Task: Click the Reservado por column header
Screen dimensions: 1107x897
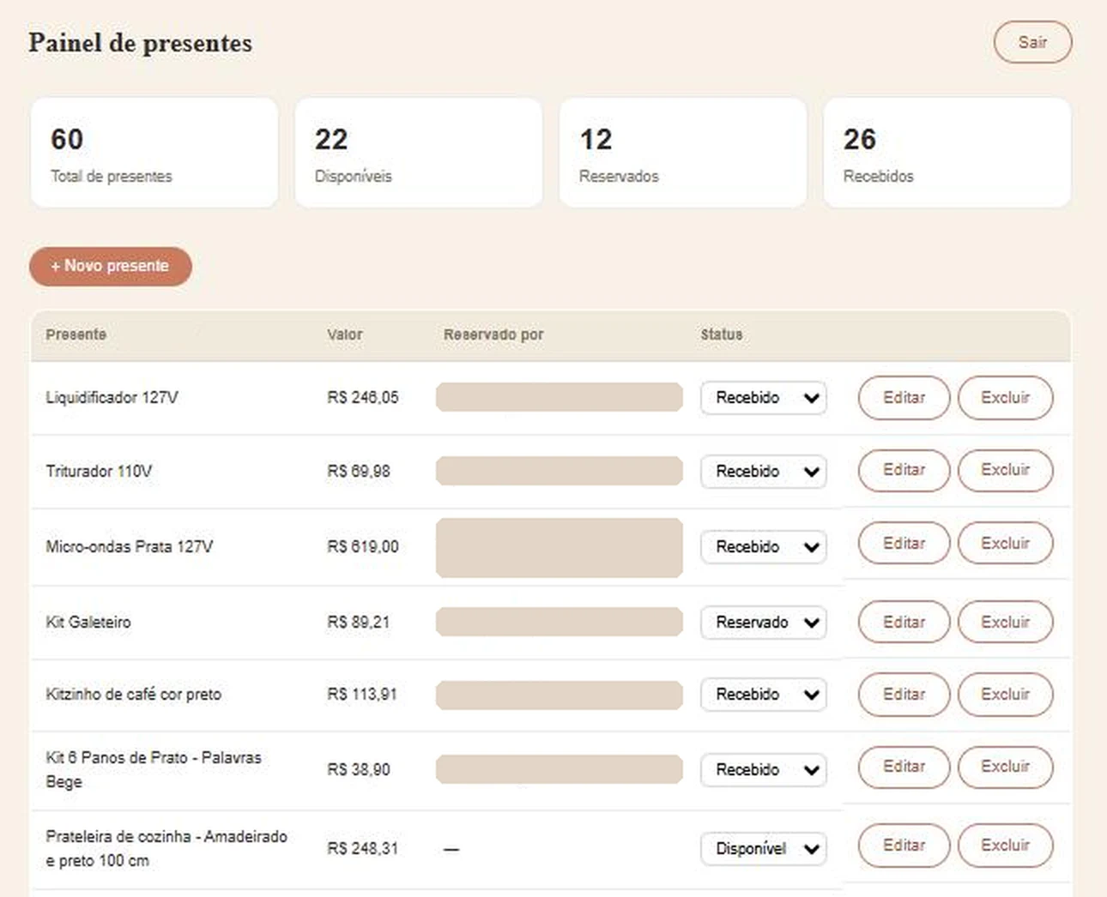Action: coord(493,334)
